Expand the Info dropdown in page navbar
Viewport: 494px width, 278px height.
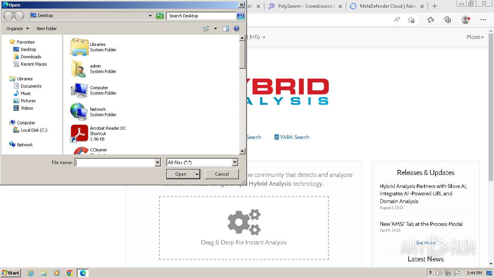[257, 37]
